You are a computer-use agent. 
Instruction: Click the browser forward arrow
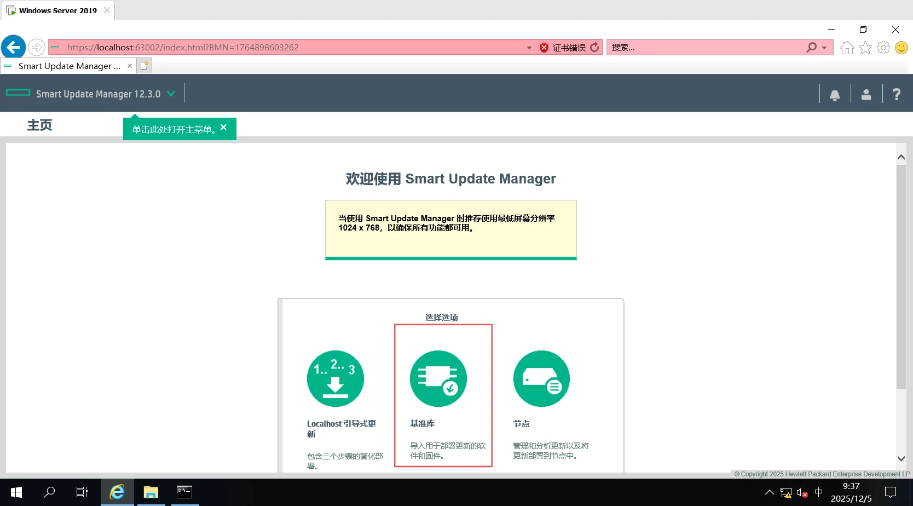tap(36, 48)
